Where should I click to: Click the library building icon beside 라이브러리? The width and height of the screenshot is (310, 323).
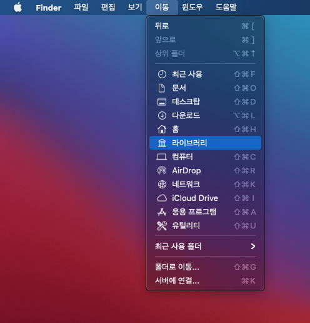click(x=162, y=143)
